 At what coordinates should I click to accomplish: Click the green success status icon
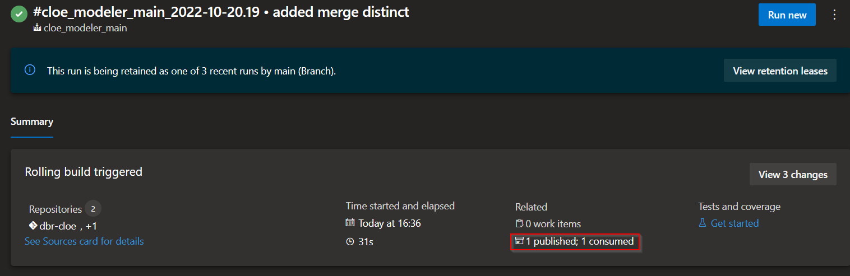(x=19, y=15)
